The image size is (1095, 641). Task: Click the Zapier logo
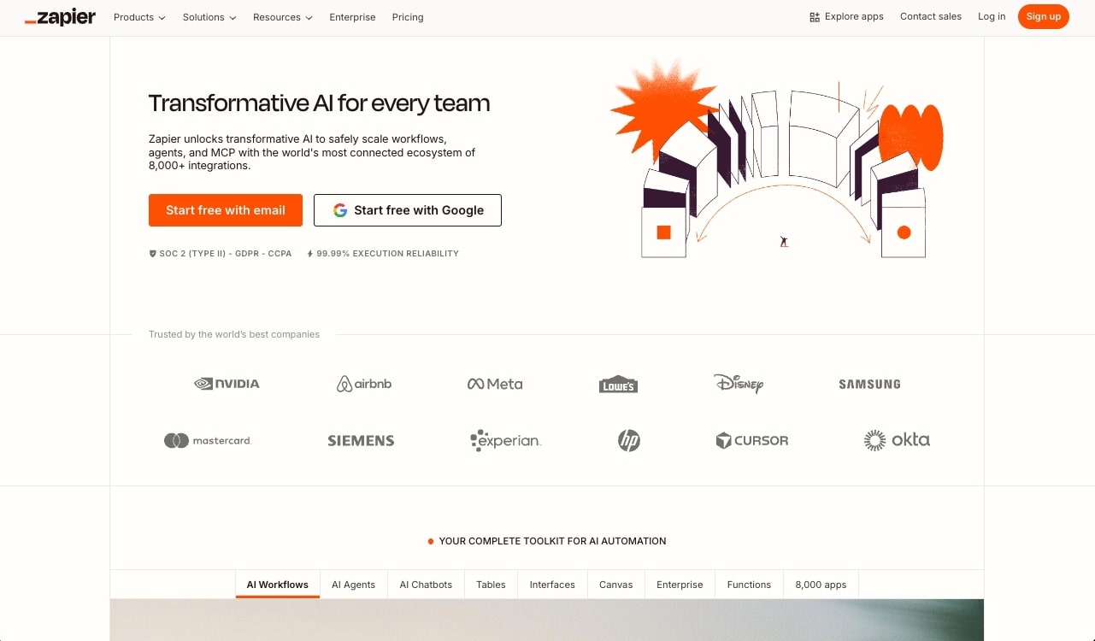pos(61,17)
